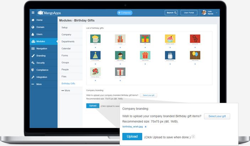
Task: Click the info icon next to Upload hint
Action: click(193, 137)
